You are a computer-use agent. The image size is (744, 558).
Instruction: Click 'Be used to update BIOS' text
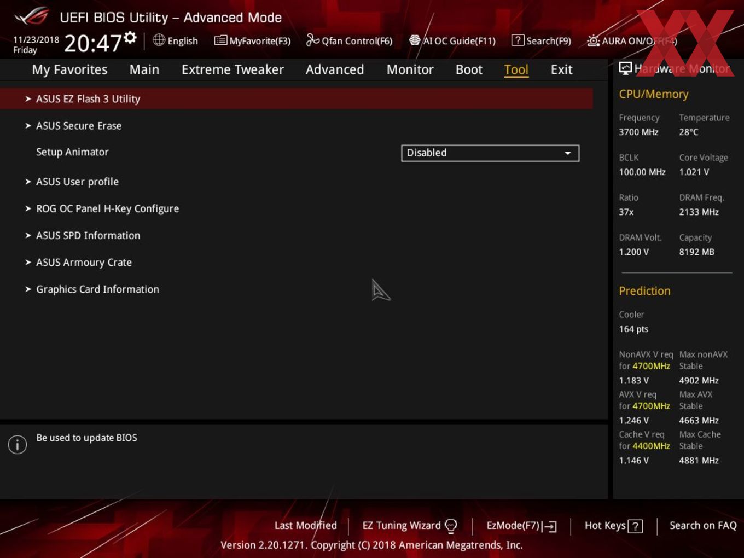tap(86, 438)
